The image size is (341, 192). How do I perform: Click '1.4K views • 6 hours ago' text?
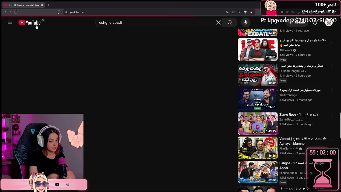coord(295,76)
